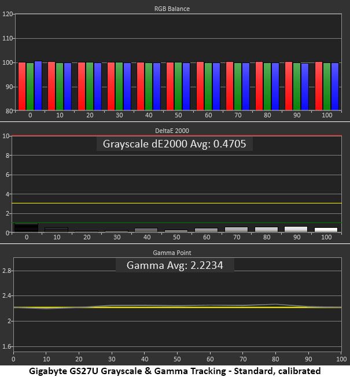350x377 pixels.
Task: Click the green bar at 40 in RGB Balance
Action: [149, 87]
